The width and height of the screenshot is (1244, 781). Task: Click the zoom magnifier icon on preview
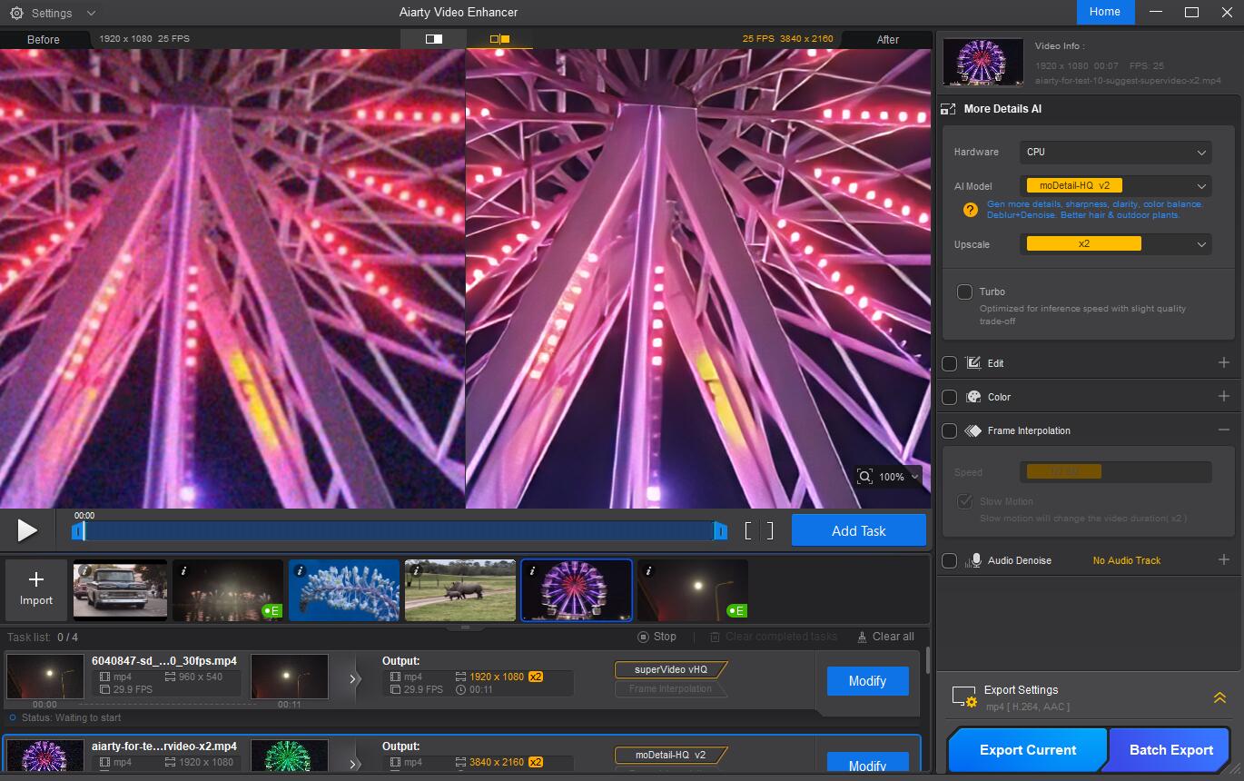coord(864,477)
